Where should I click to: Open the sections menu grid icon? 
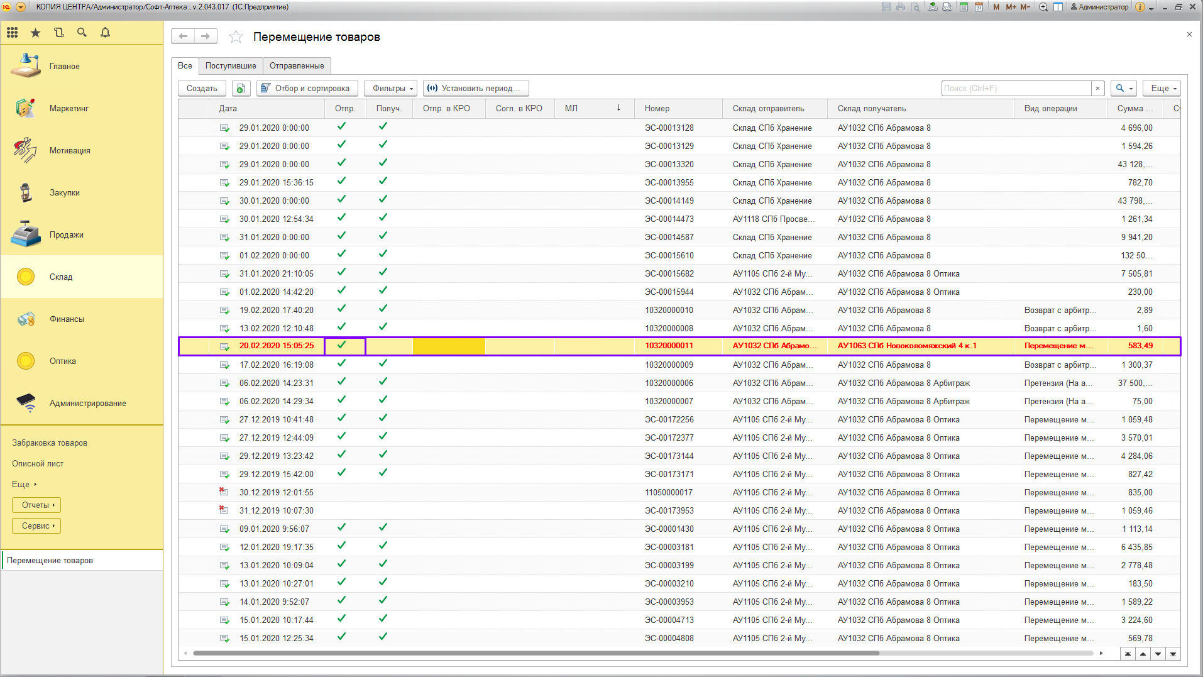click(13, 33)
